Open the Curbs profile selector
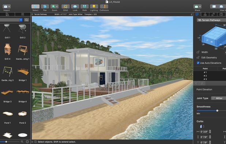The height and width of the screenshot is (144, 226). (x=202, y=126)
